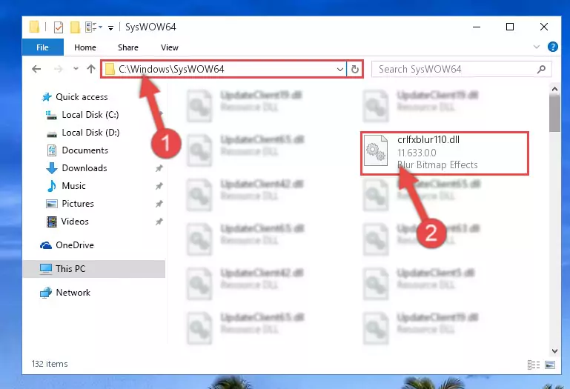
Task: Open Videos folder in sidebar
Action: point(75,222)
